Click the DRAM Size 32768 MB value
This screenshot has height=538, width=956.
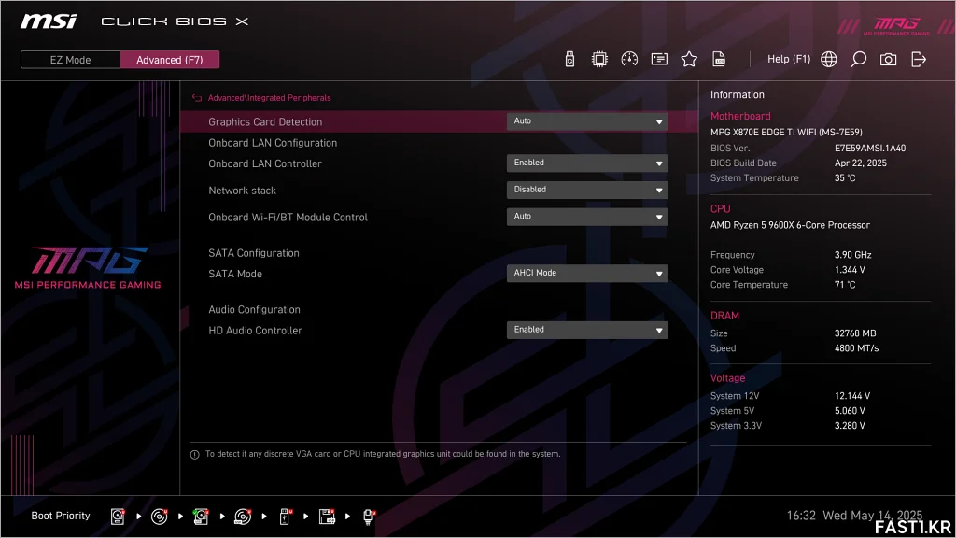855,333
